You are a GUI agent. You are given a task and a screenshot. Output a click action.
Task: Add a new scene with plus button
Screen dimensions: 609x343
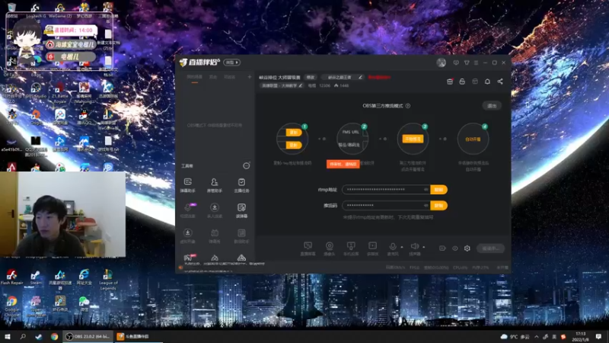click(x=250, y=77)
